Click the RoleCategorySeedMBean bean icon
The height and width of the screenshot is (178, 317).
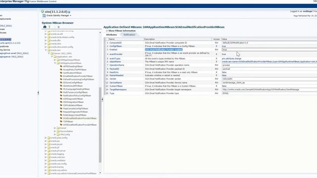[x=61, y=115]
